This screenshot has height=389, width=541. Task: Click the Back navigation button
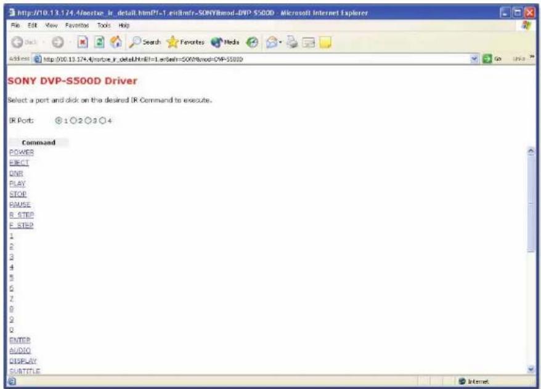coord(23,42)
